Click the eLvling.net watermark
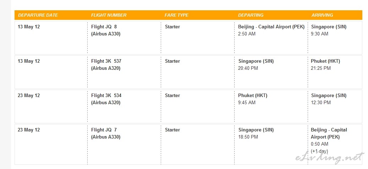368x169 pixels. click(x=330, y=158)
